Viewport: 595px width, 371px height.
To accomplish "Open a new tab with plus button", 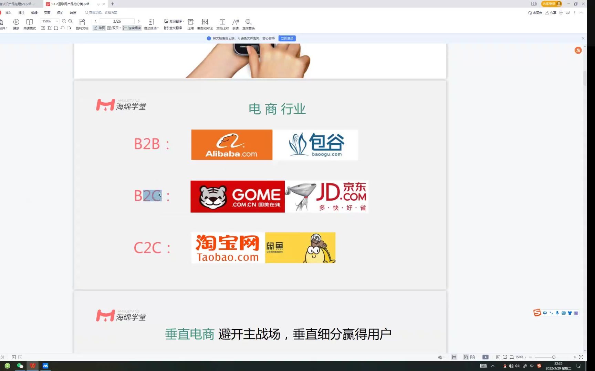I will [113, 4].
